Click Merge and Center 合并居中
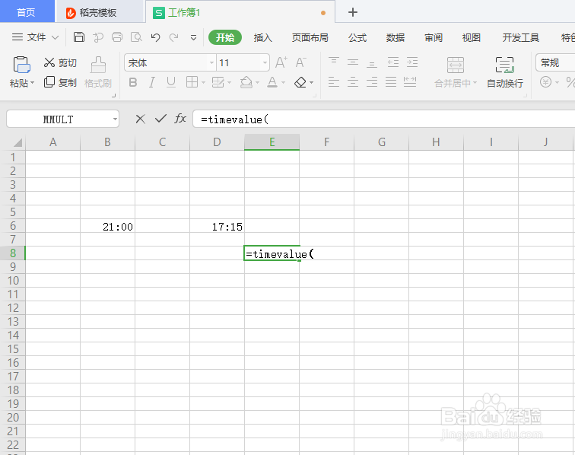Viewport: 575px width, 455px height. (x=456, y=72)
